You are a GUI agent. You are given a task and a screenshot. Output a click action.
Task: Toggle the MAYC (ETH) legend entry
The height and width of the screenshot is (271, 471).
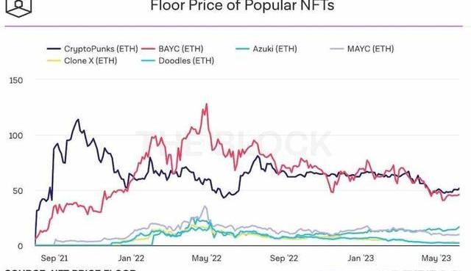tap(361, 49)
